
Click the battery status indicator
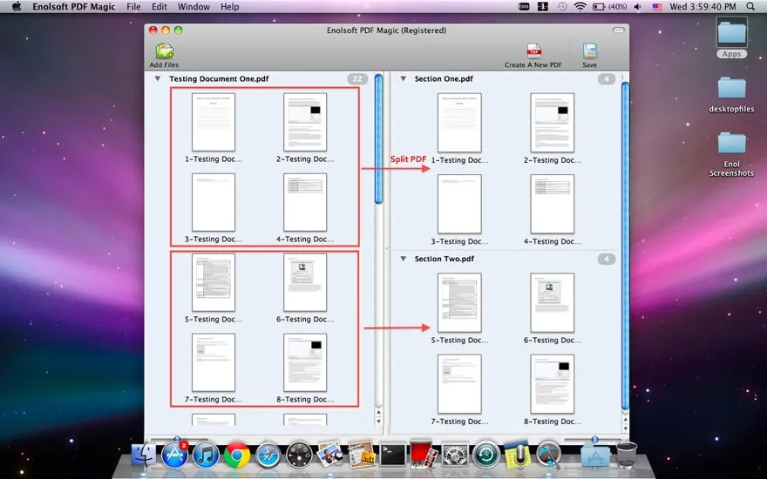tap(609, 7)
